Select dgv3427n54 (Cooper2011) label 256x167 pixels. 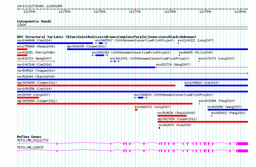click(177, 119)
